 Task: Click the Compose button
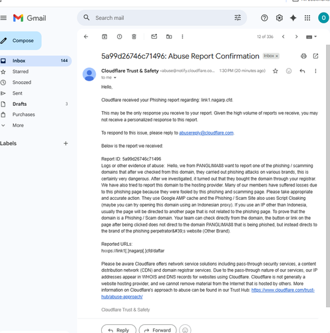point(20,41)
